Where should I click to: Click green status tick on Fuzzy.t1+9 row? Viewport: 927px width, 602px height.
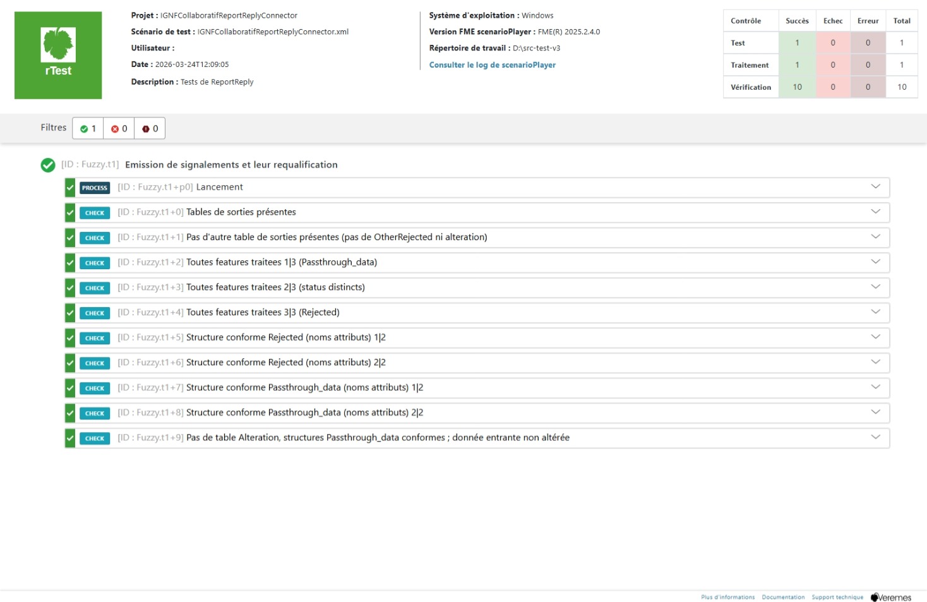70,438
